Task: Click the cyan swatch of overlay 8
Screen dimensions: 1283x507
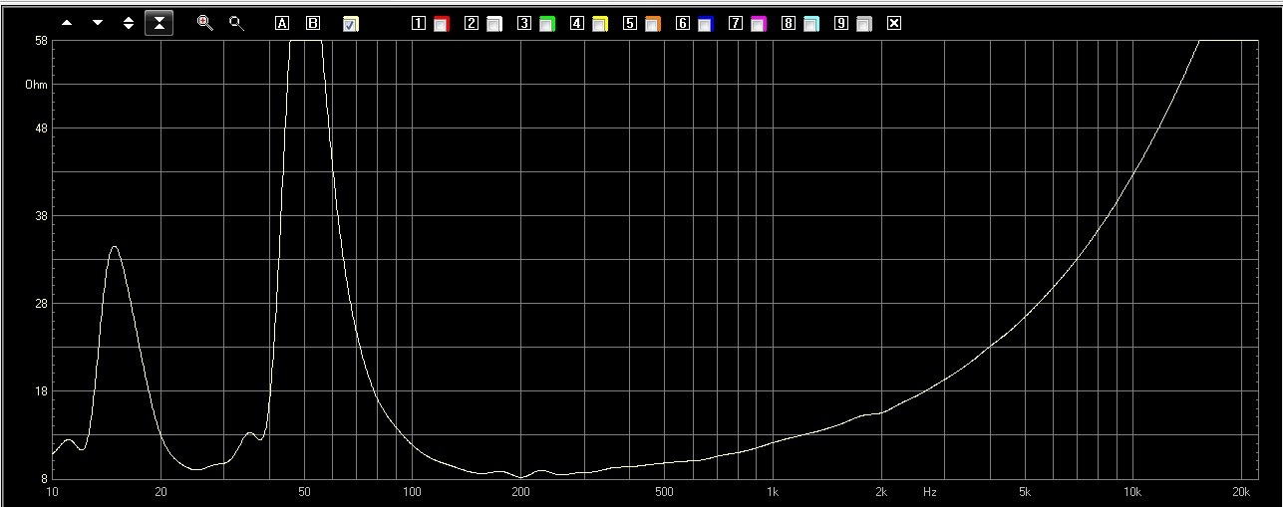Action: pos(811,24)
